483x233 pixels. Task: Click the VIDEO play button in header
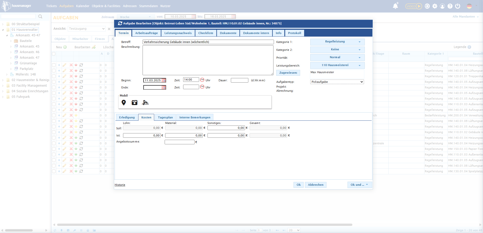[413, 6]
